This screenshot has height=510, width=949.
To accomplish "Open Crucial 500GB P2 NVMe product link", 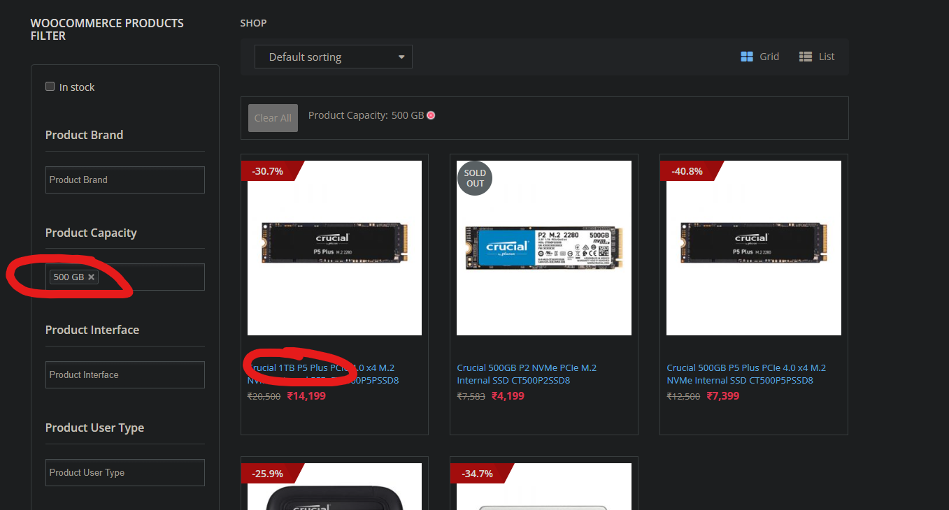I will pos(527,374).
